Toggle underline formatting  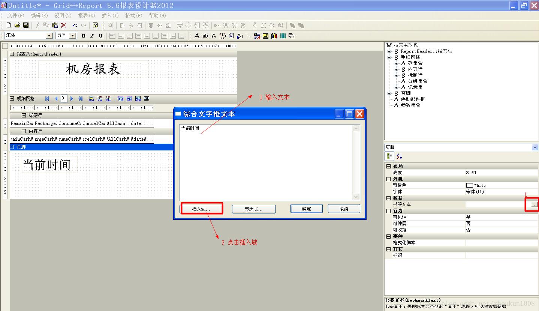point(100,36)
